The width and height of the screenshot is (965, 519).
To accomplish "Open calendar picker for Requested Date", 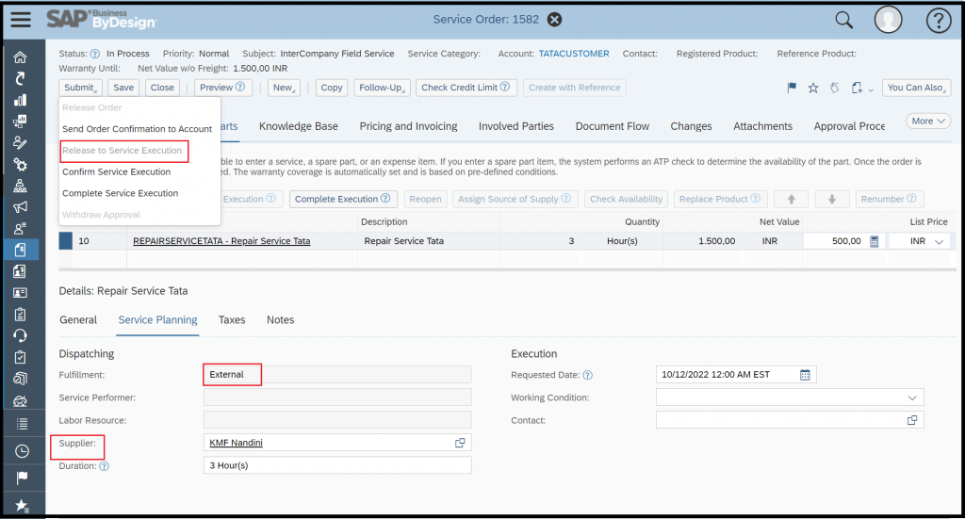I will (x=805, y=375).
